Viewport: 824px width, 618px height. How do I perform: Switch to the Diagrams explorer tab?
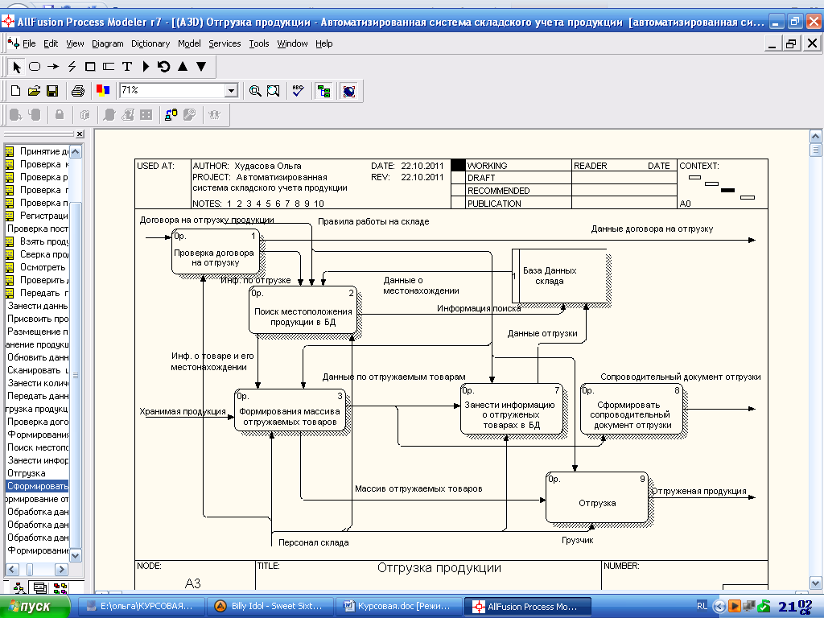(40, 587)
